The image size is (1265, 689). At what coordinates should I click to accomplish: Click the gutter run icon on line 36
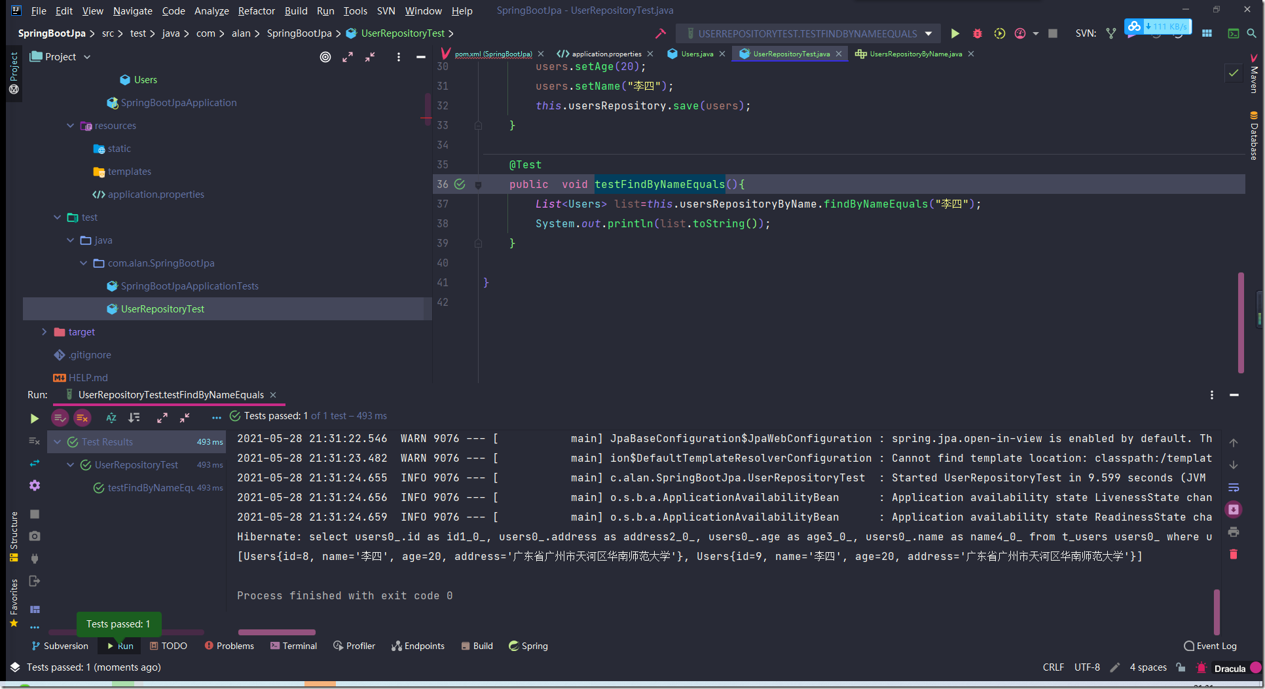460,184
